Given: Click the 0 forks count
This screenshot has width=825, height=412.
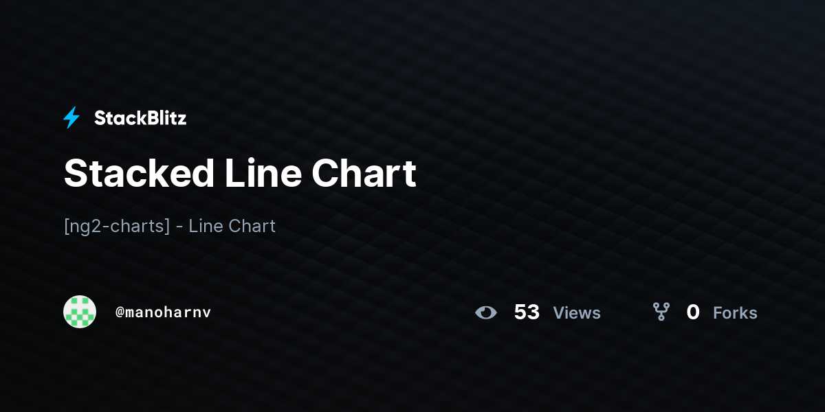Looking at the screenshot, I should tap(693, 312).
